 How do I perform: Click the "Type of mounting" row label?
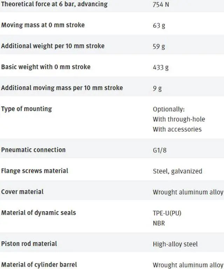click(x=27, y=109)
